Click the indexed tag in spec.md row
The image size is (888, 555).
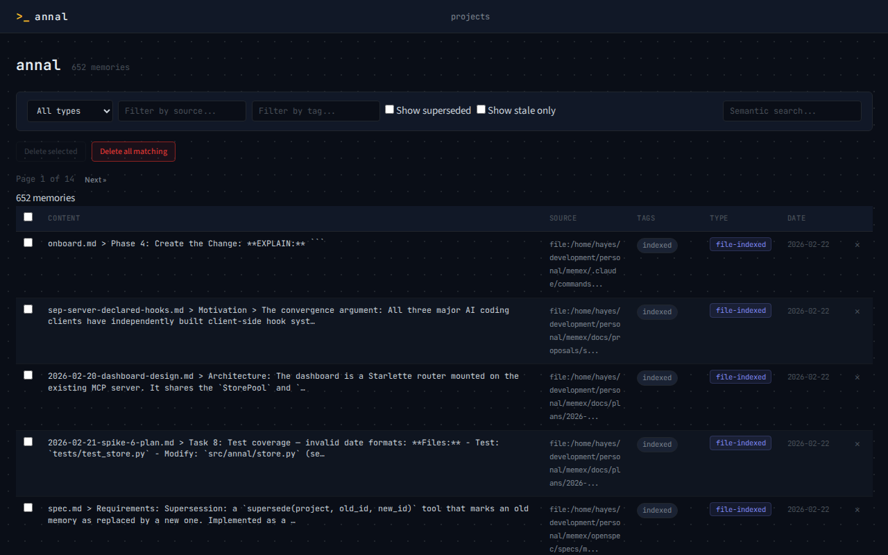pyautogui.click(x=657, y=510)
